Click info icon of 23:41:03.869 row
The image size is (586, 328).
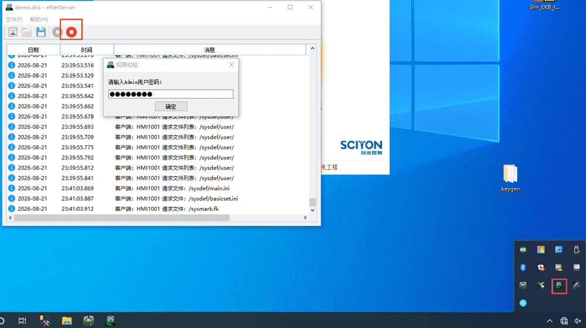(x=12, y=188)
